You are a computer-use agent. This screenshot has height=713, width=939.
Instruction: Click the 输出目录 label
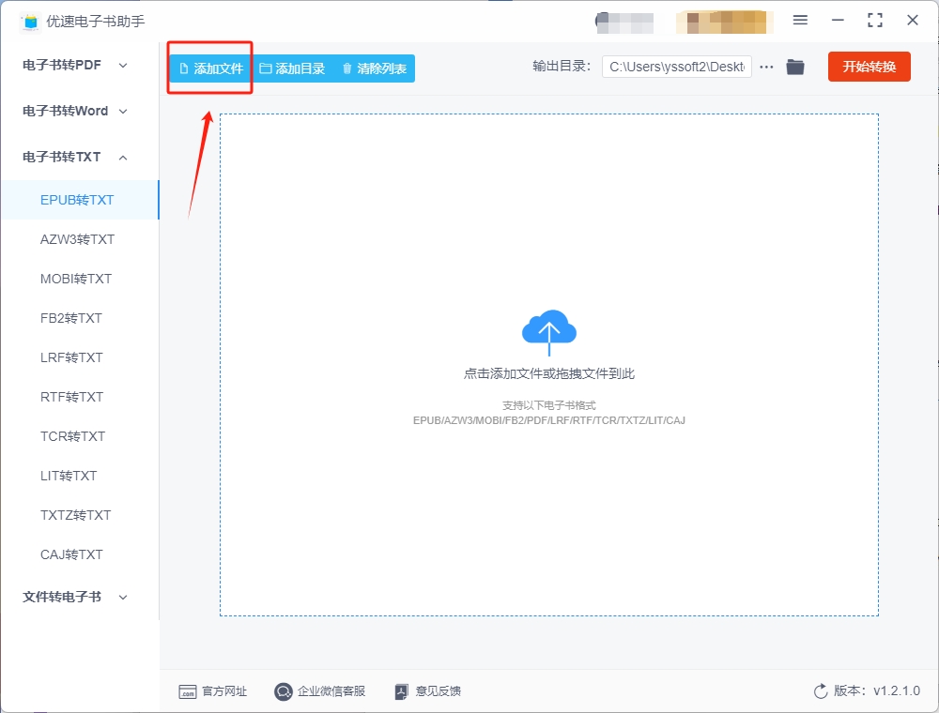click(x=562, y=67)
